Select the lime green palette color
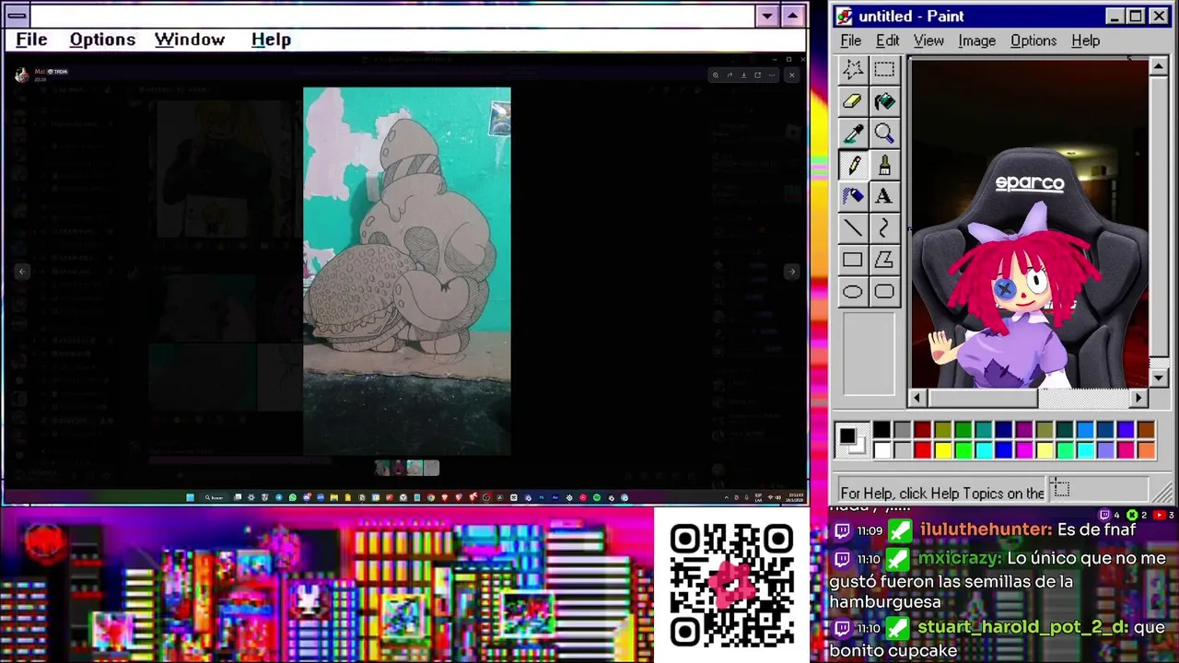Screen dimensions: 1179x663 click(963, 450)
